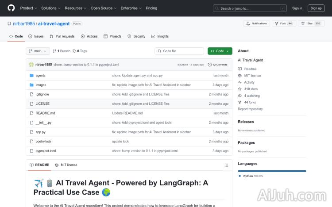Open the __init__.py file
The width and height of the screenshot is (332, 207).
tap(43, 123)
